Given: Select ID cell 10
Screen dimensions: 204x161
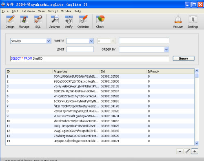Looking at the screenshot, I should 9,121.
